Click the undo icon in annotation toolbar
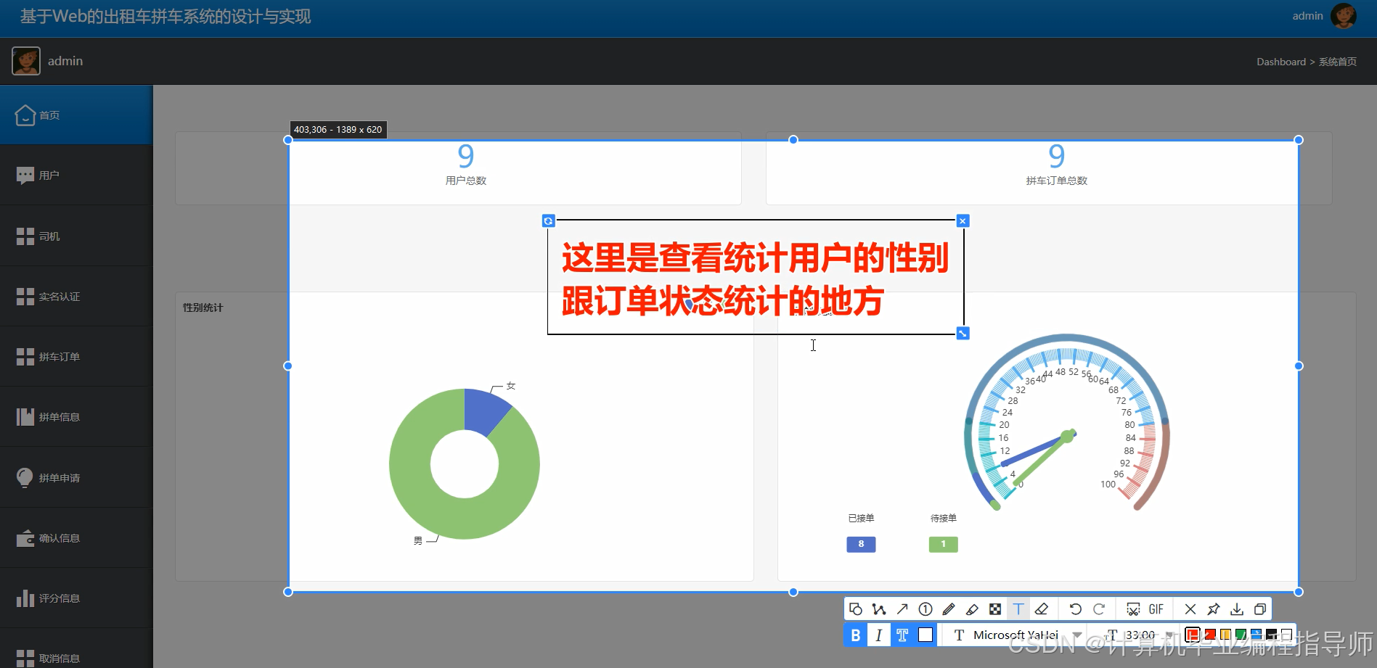Screen dimensions: 1377x668 point(1076,609)
